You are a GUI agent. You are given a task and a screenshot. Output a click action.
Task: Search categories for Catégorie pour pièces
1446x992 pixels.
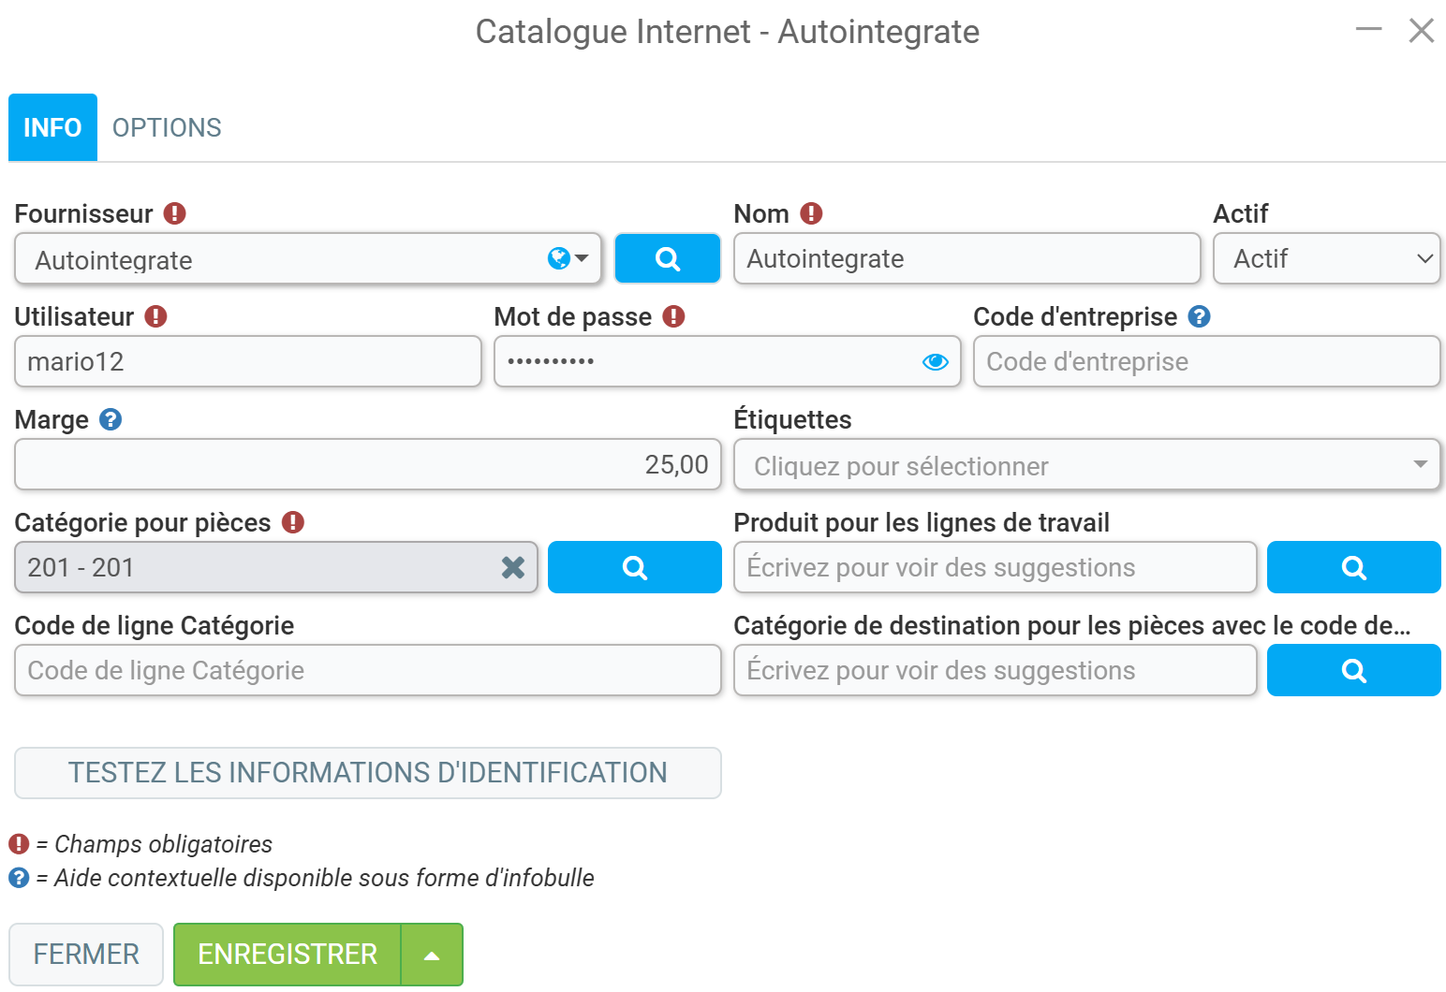click(x=634, y=567)
